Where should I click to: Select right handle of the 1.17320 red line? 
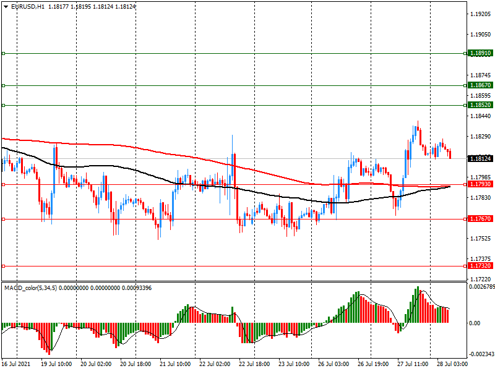tap(465, 267)
